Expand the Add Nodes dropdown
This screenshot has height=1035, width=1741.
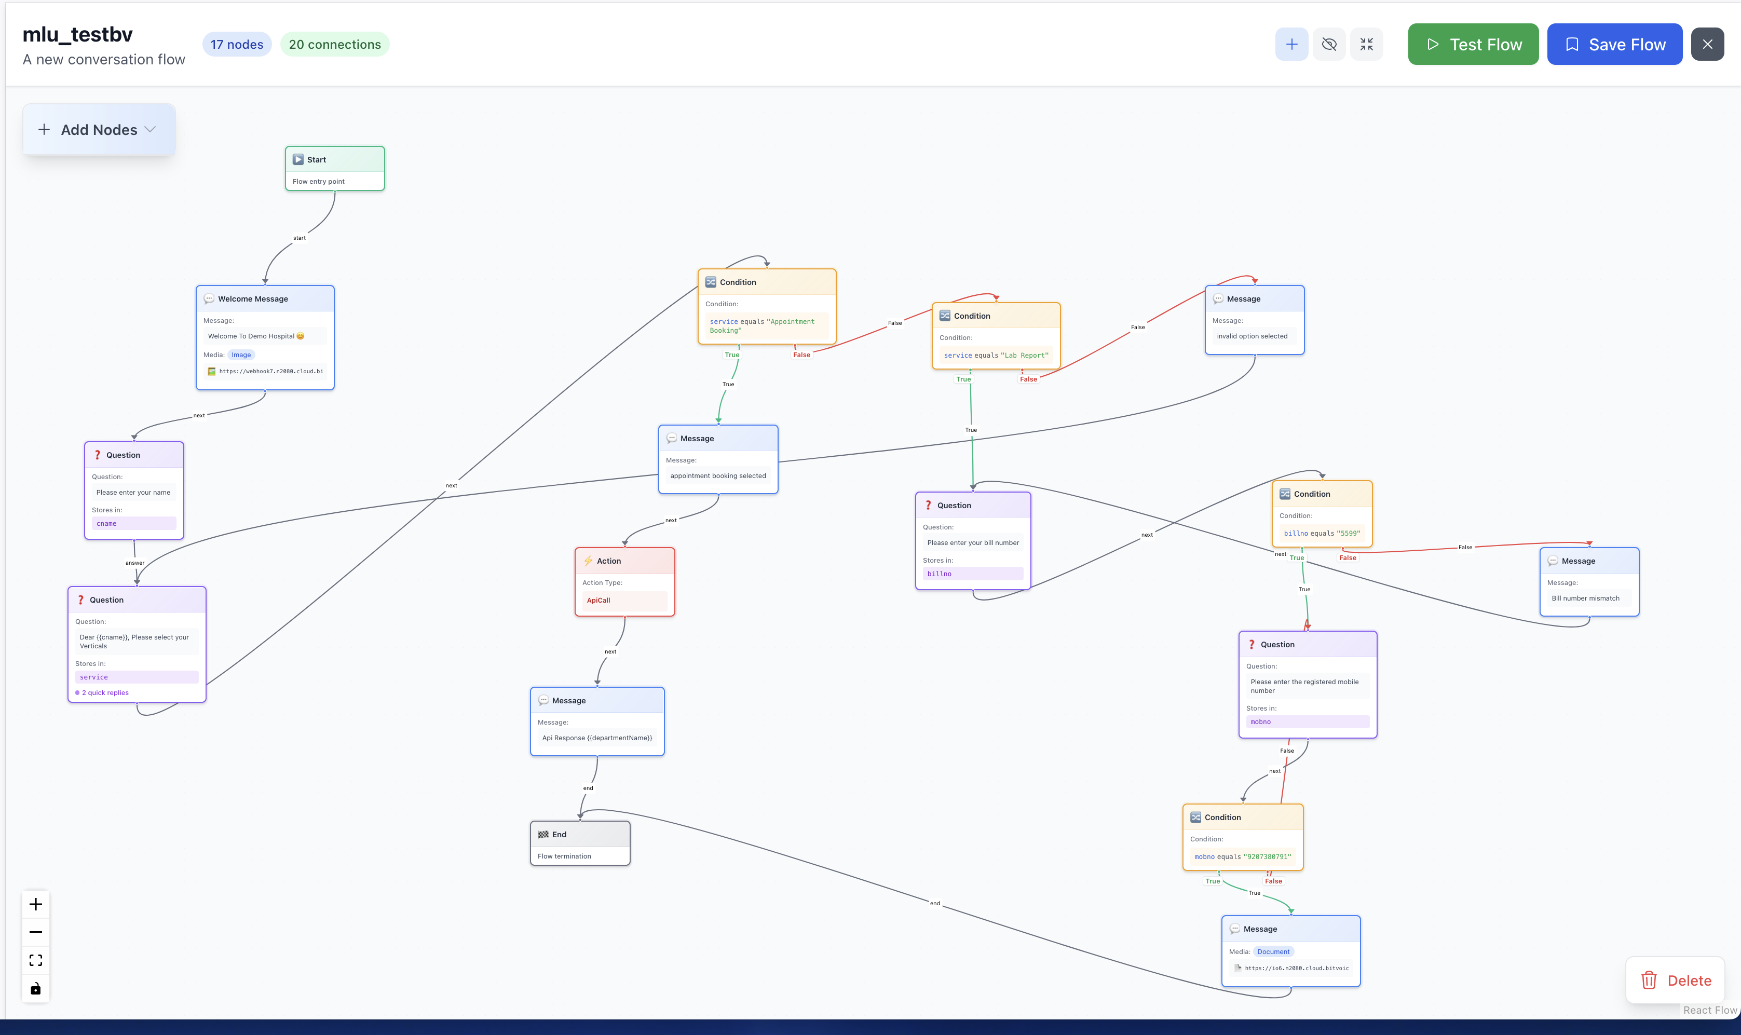pyautogui.click(x=98, y=130)
